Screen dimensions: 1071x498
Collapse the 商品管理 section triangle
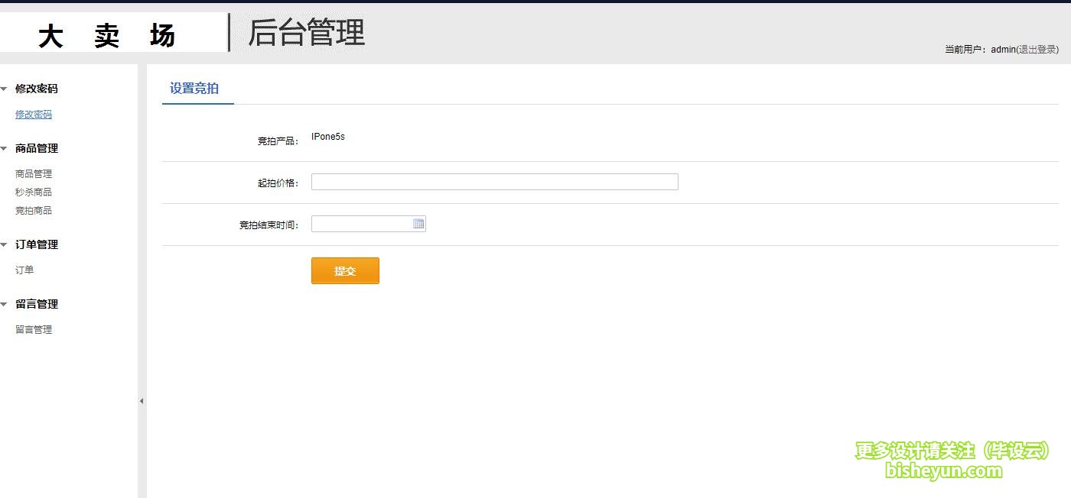point(4,148)
